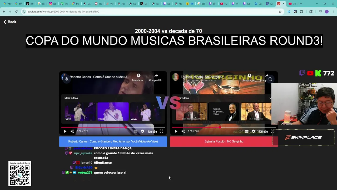This screenshot has width=337, height=190.
Task: Play the Egüinha Pocotó video
Action: point(176,131)
